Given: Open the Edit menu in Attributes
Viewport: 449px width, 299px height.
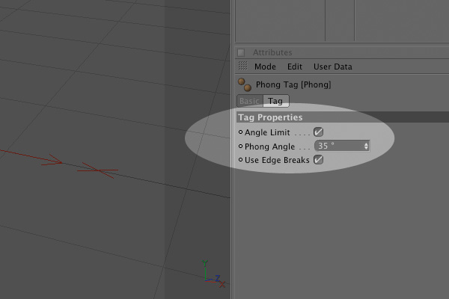Looking at the screenshot, I should (x=295, y=67).
